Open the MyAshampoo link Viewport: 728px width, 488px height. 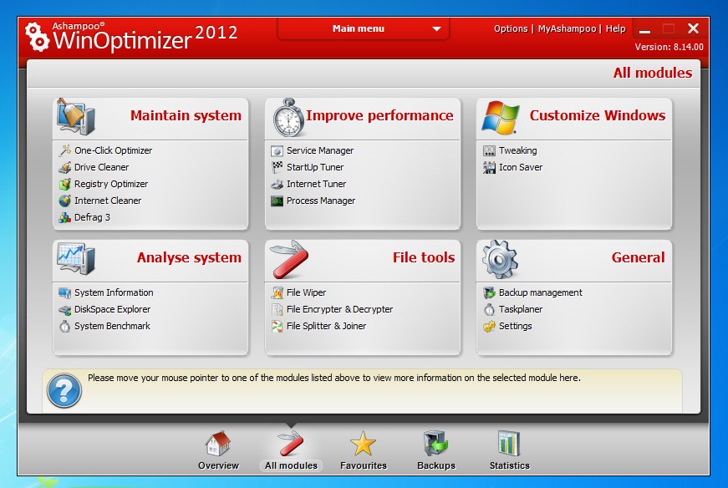pos(567,28)
